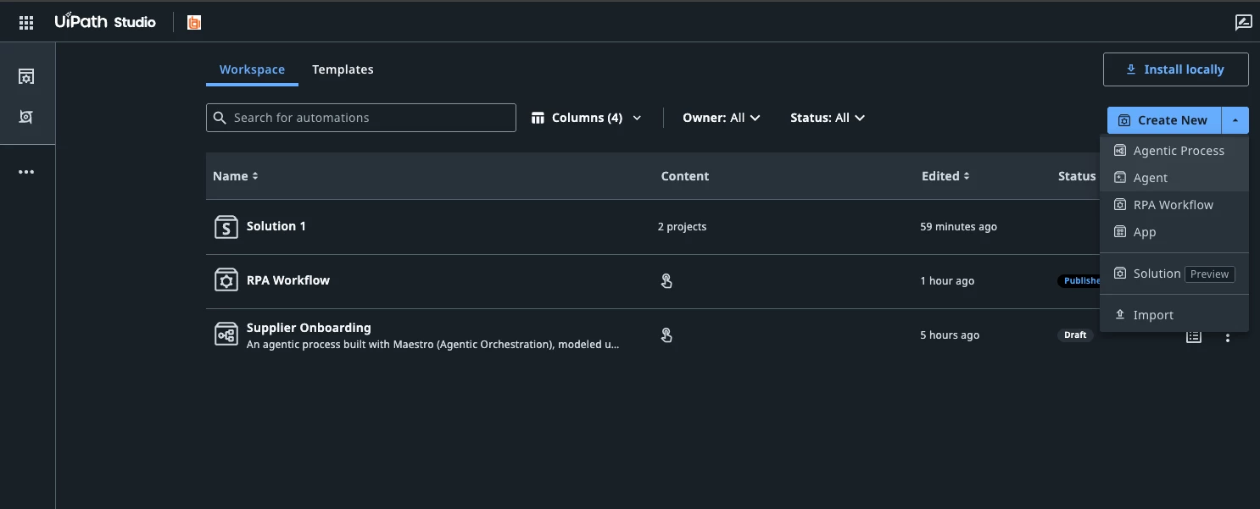Click the Install locally button
This screenshot has width=1260, height=509.
[x=1175, y=69]
